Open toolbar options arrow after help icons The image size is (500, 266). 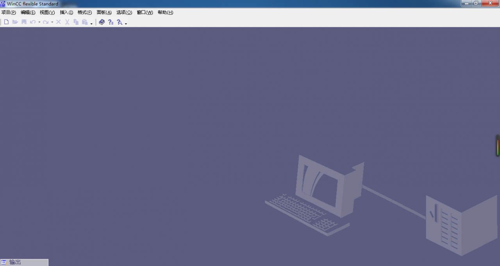click(126, 23)
